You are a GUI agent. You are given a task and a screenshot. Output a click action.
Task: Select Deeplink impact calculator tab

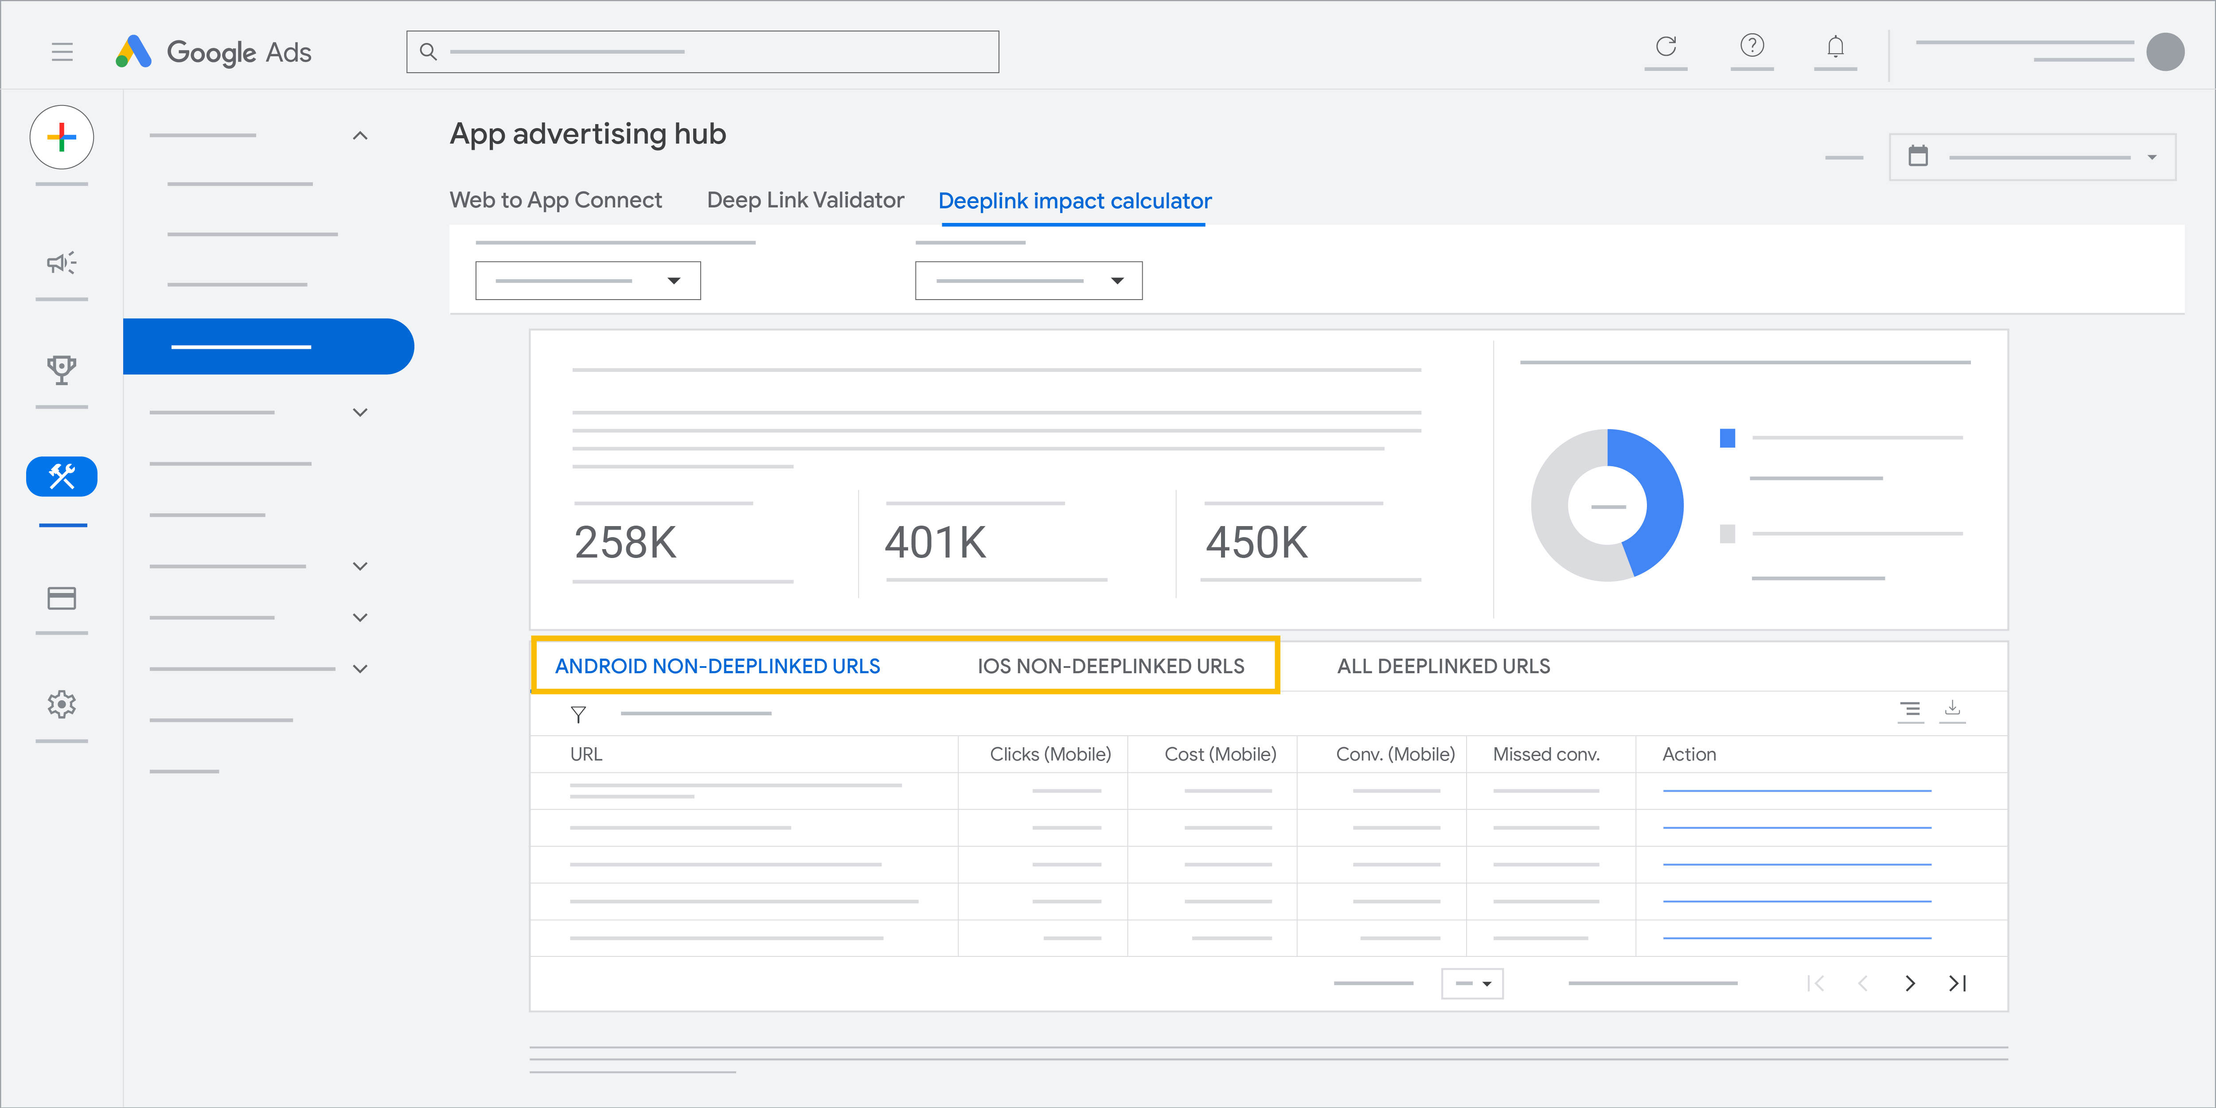(x=1074, y=201)
